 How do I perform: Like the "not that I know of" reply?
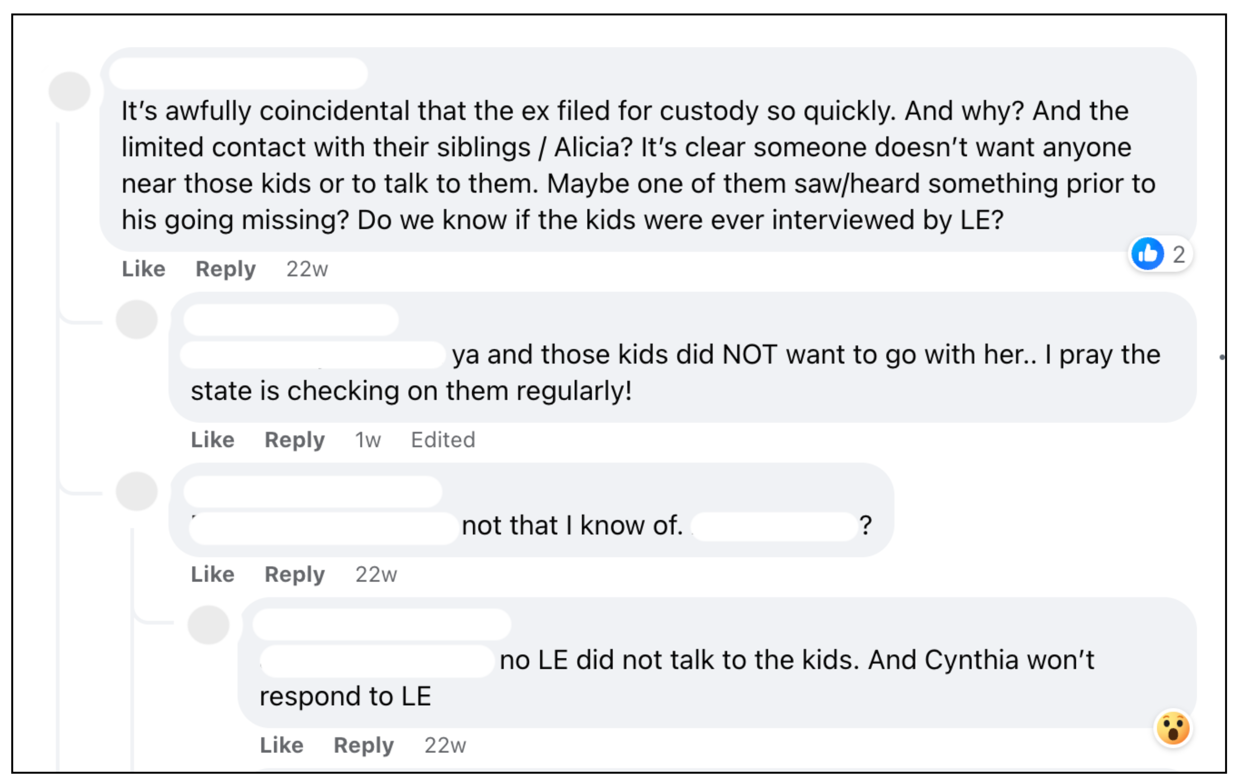pyautogui.click(x=212, y=574)
